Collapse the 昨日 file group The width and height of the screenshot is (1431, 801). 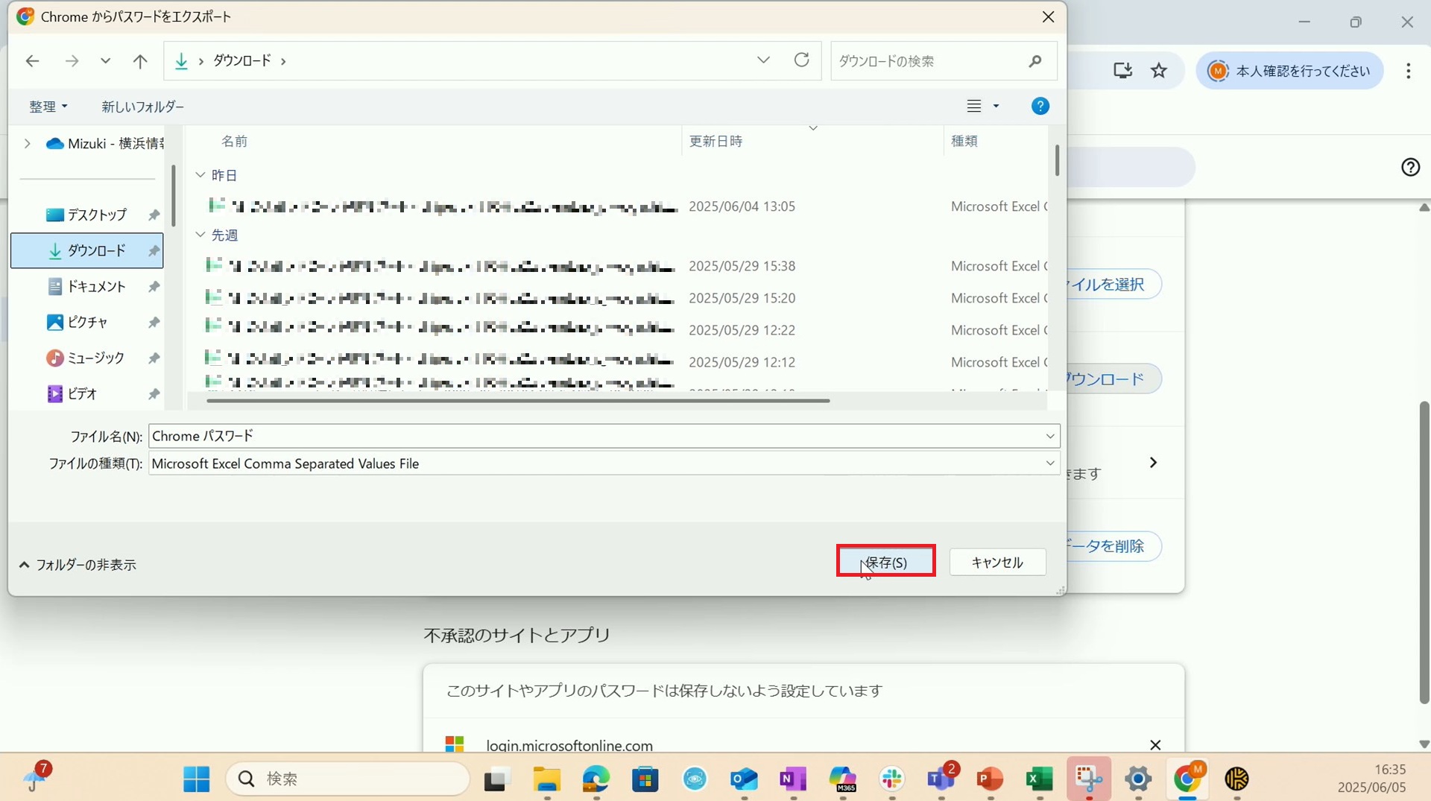click(x=200, y=175)
